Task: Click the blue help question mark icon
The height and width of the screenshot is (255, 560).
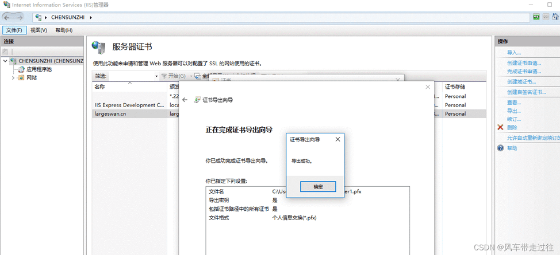Action: [500, 148]
